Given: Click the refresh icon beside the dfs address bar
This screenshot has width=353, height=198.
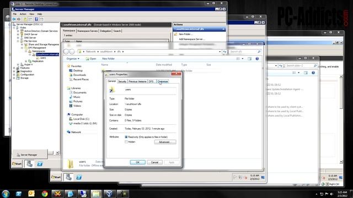Looking at the screenshot, I should point(224,52).
